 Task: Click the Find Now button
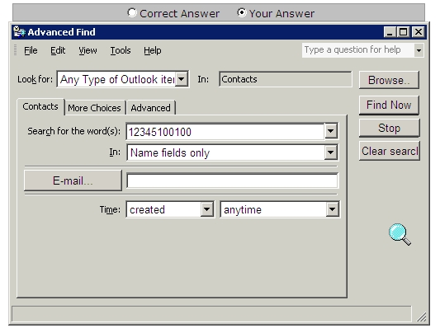tap(389, 105)
